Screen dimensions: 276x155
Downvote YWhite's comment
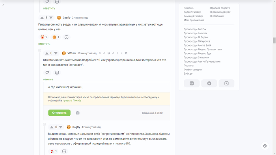[56, 53]
